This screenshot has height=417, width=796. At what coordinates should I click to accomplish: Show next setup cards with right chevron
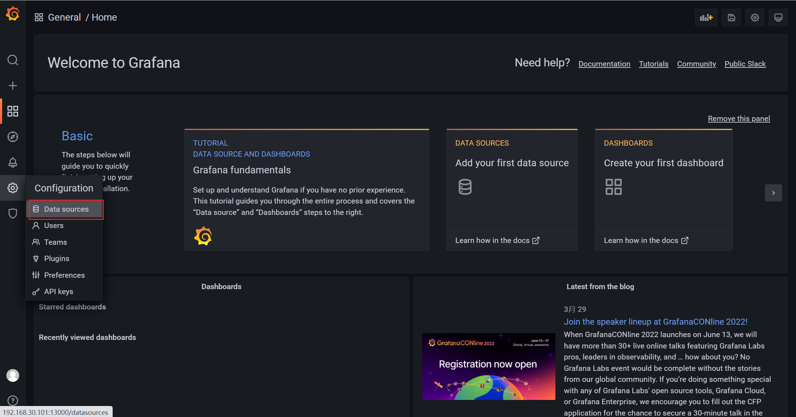pos(773,193)
